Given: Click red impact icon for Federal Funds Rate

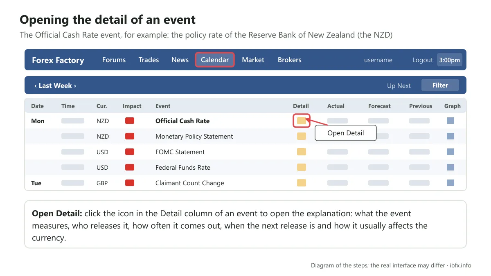Looking at the screenshot, I should pos(130,167).
